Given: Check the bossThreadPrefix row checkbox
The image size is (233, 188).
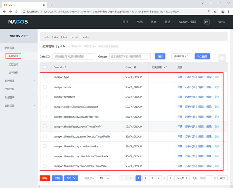Looking at the screenshot, I should pos(45,116).
